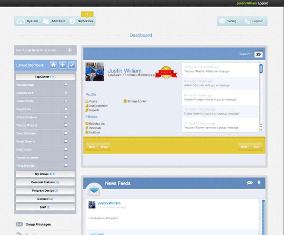Viewport: 284px width, 235px height.
Task: Tick the checkbox for Russell Anderson
Action: coord(66,157)
